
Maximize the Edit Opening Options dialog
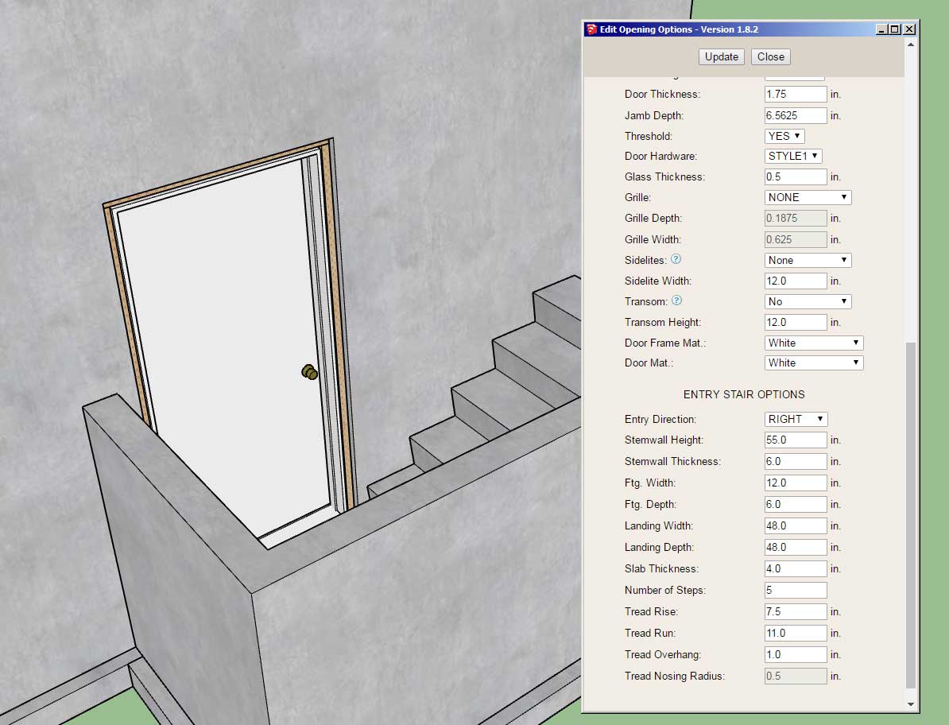[x=896, y=29]
